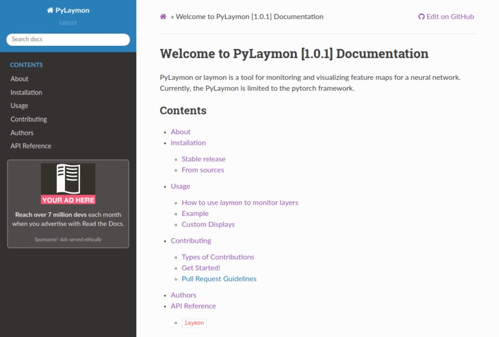This screenshot has width=499, height=337.
Task: Open Types of Contributions link
Action: (x=218, y=257)
